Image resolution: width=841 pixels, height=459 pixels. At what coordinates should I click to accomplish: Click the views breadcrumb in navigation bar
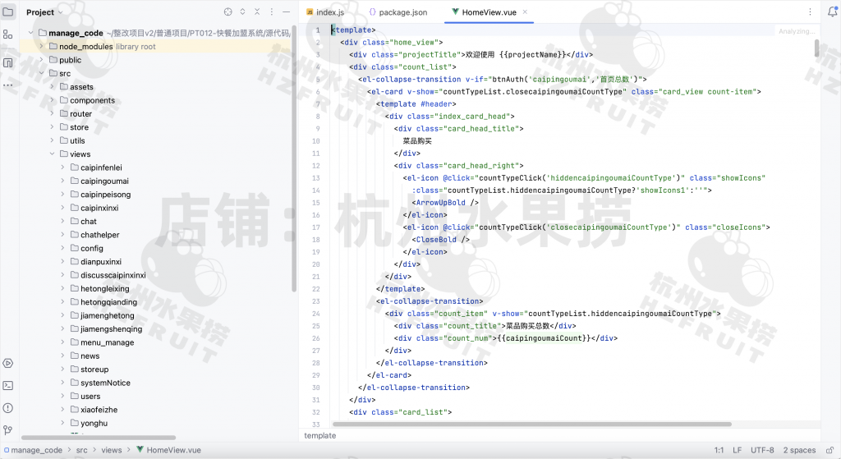pyautogui.click(x=112, y=450)
